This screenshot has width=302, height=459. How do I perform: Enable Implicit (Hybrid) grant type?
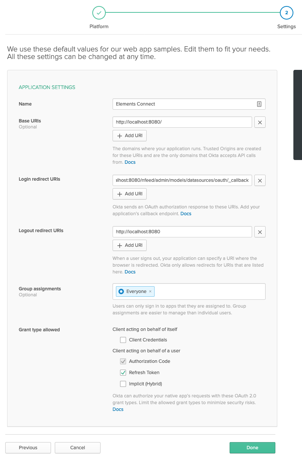[x=123, y=384]
